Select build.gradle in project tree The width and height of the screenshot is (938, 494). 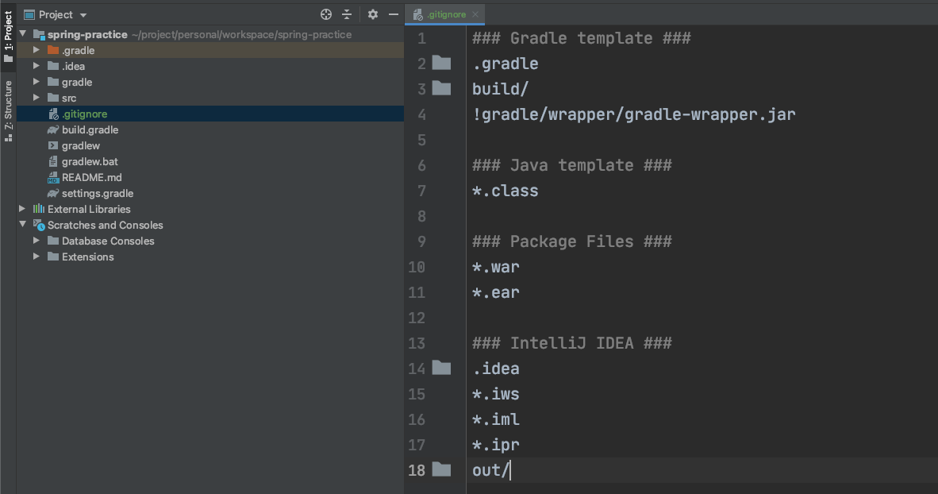90,129
